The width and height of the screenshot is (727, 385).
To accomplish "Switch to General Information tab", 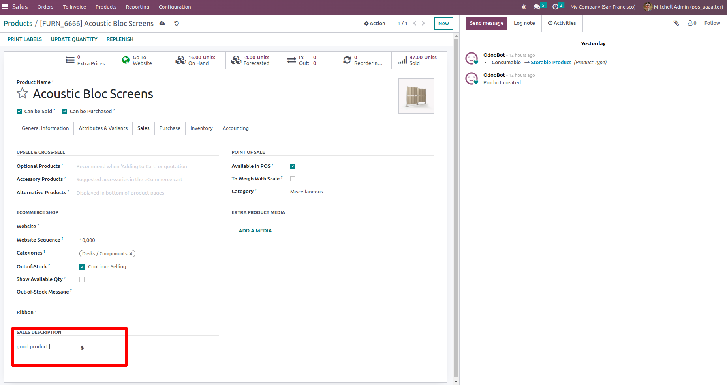I will click(x=45, y=128).
